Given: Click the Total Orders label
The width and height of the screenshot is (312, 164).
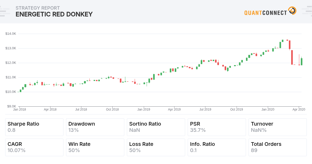Looking at the screenshot, I should click(266, 144).
